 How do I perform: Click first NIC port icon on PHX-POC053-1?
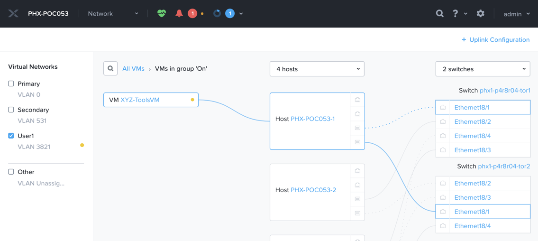click(x=357, y=100)
